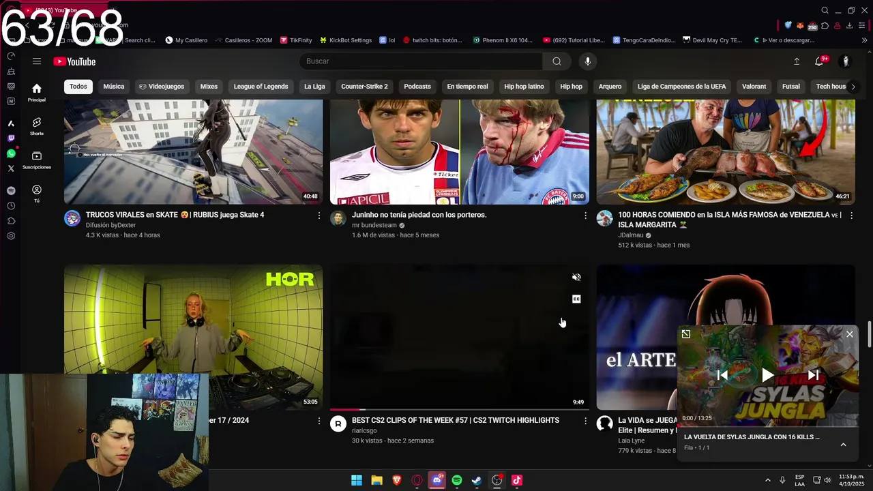Open YouTube notifications bell
This screenshot has width=873, height=491.
(x=820, y=61)
